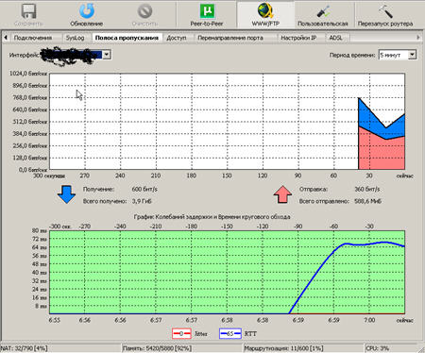The height and width of the screenshot is (353, 425).
Task: Click the Перезапуск роутера hammer icon
Action: click(x=385, y=11)
